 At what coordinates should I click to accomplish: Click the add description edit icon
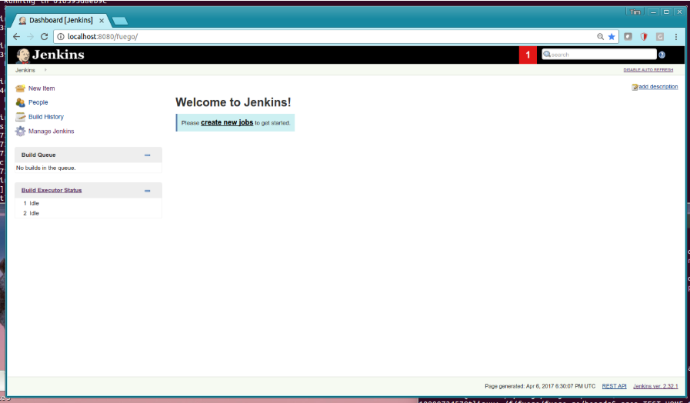635,87
